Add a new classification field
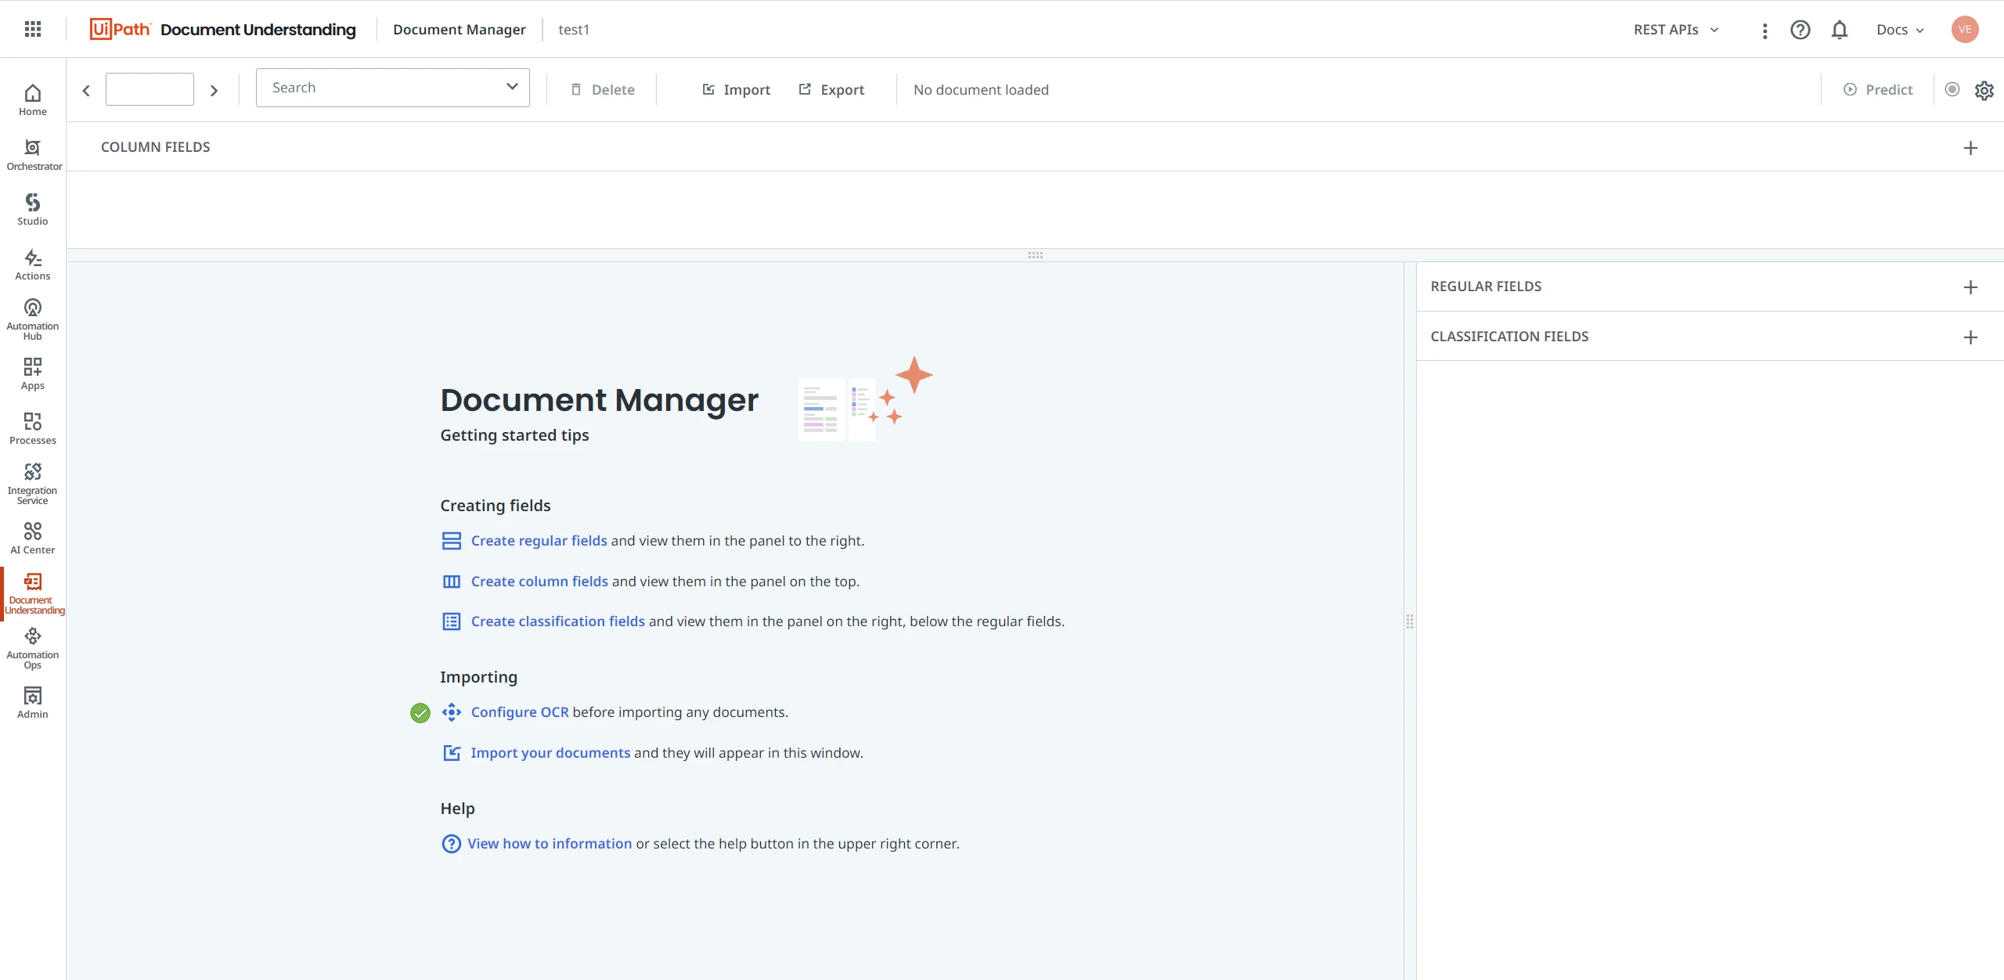Image resolution: width=2004 pixels, height=980 pixels. point(1971,337)
